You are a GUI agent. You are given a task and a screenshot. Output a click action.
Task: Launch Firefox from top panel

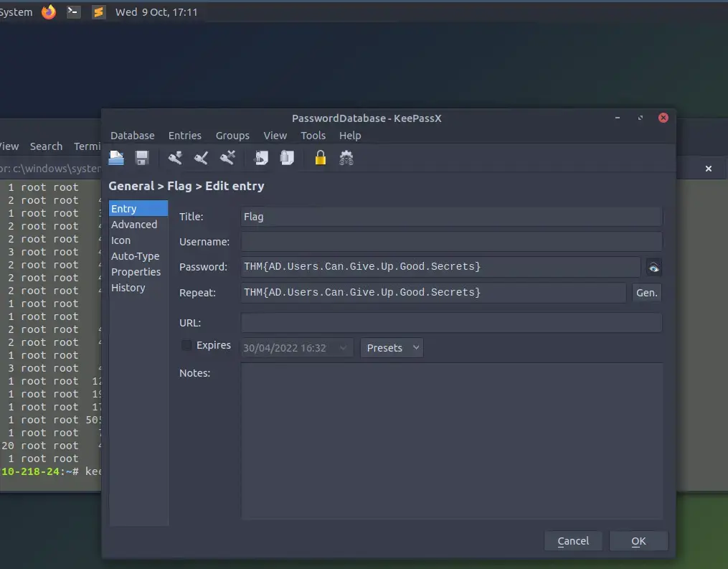pos(49,11)
